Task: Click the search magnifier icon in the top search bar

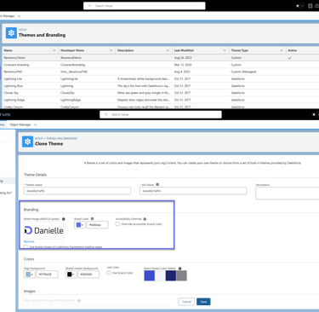Action: tap(89, 6)
